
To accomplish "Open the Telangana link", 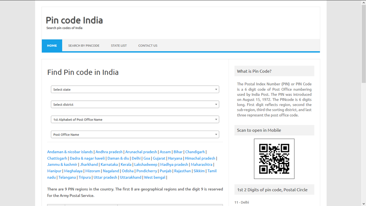I will click(x=67, y=177).
